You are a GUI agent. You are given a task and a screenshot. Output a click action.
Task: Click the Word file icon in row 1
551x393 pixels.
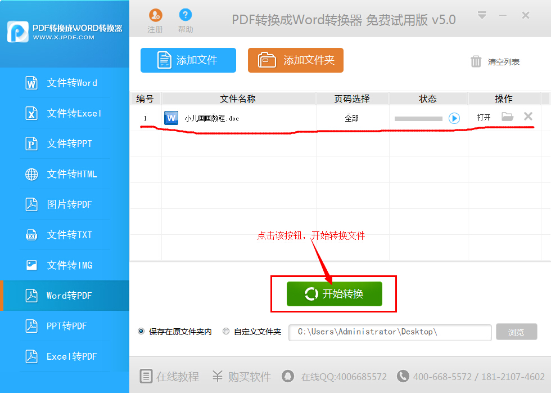(x=171, y=118)
